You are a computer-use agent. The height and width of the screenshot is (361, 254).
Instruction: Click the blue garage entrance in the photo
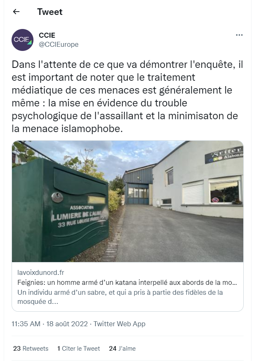(138, 195)
